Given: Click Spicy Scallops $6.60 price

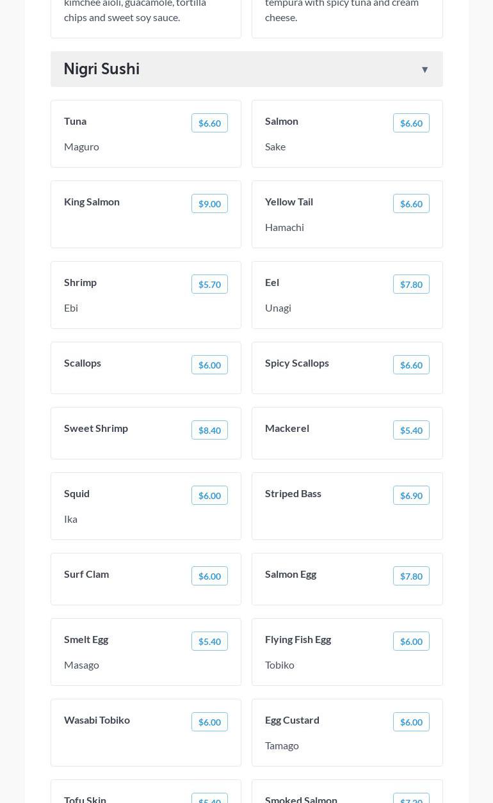Looking at the screenshot, I should [411, 365].
